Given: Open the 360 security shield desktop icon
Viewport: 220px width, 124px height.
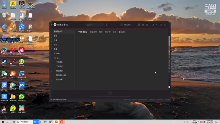Looking at the screenshot, I should (22, 63).
